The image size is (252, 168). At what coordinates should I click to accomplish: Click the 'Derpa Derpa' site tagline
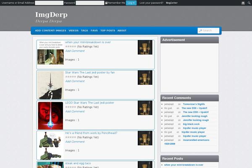(x=49, y=21)
